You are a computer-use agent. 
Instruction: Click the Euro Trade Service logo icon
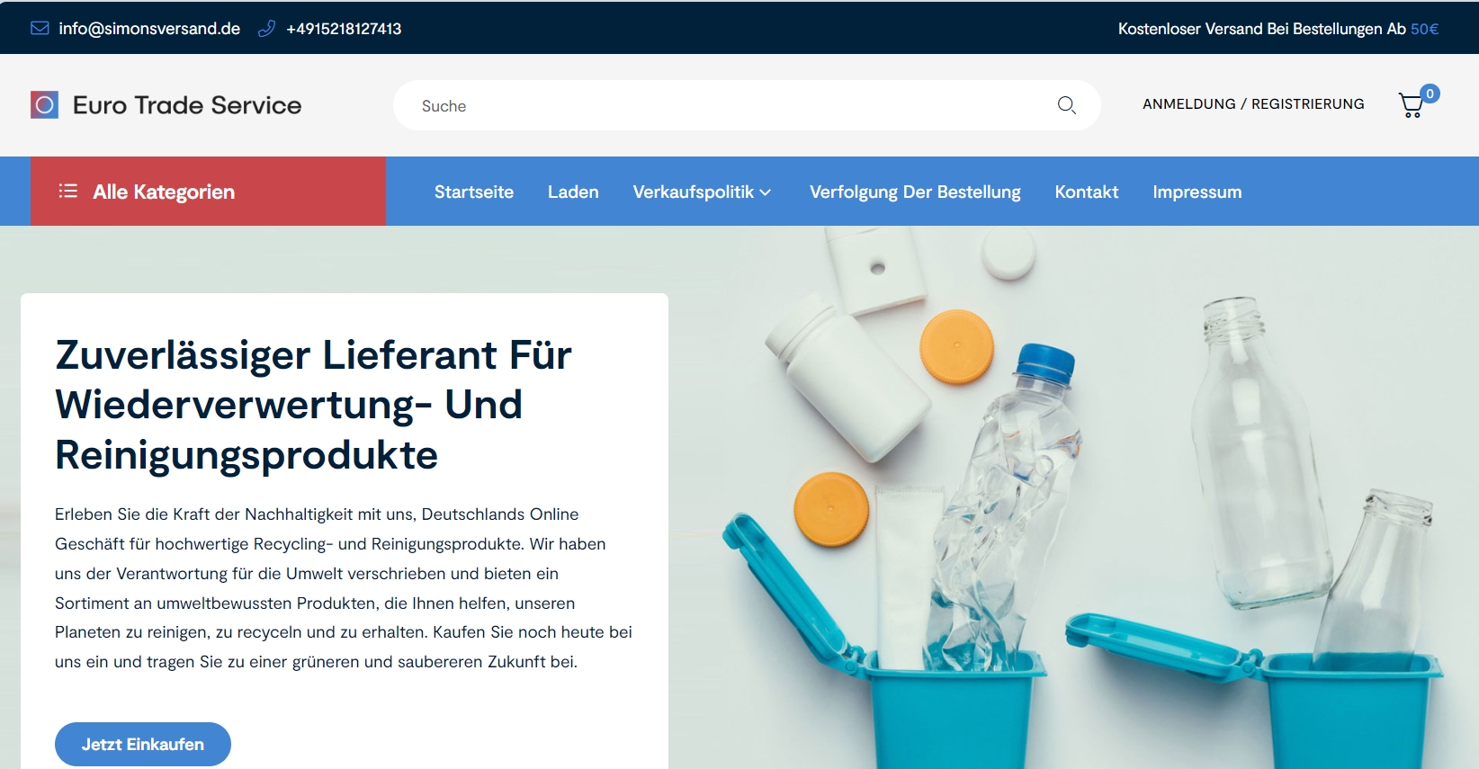(x=44, y=105)
